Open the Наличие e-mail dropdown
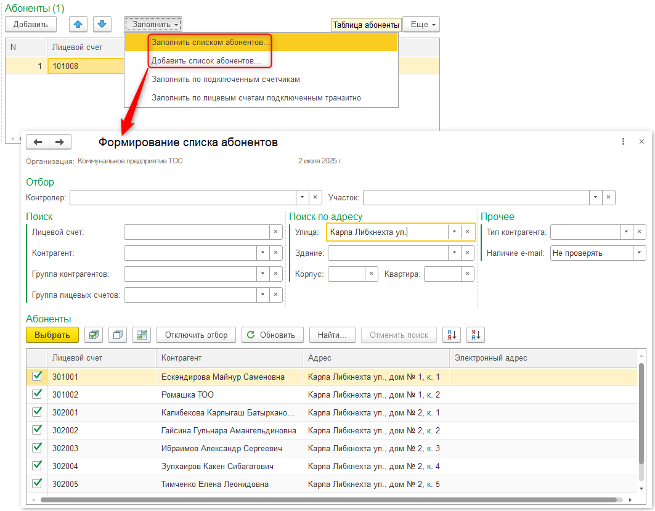This screenshot has width=655, height=511. pos(639,253)
